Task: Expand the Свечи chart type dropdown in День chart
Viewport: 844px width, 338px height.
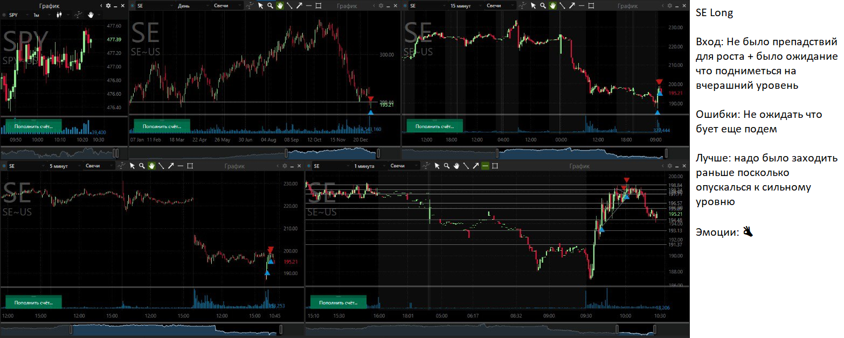Action: click(x=226, y=6)
